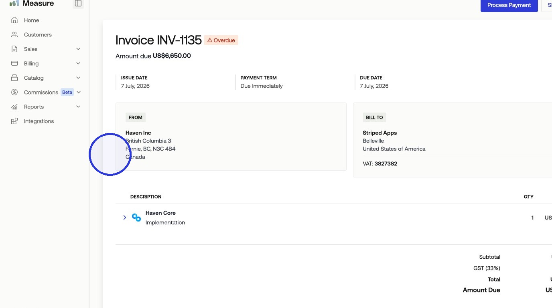552x308 pixels.
Task: Click the Home house icon
Action: [x=14, y=20]
